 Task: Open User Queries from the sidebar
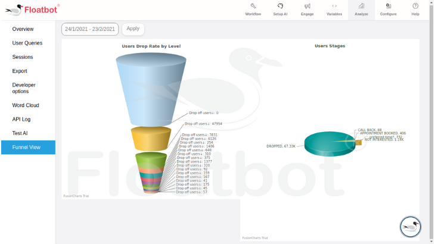pos(27,43)
